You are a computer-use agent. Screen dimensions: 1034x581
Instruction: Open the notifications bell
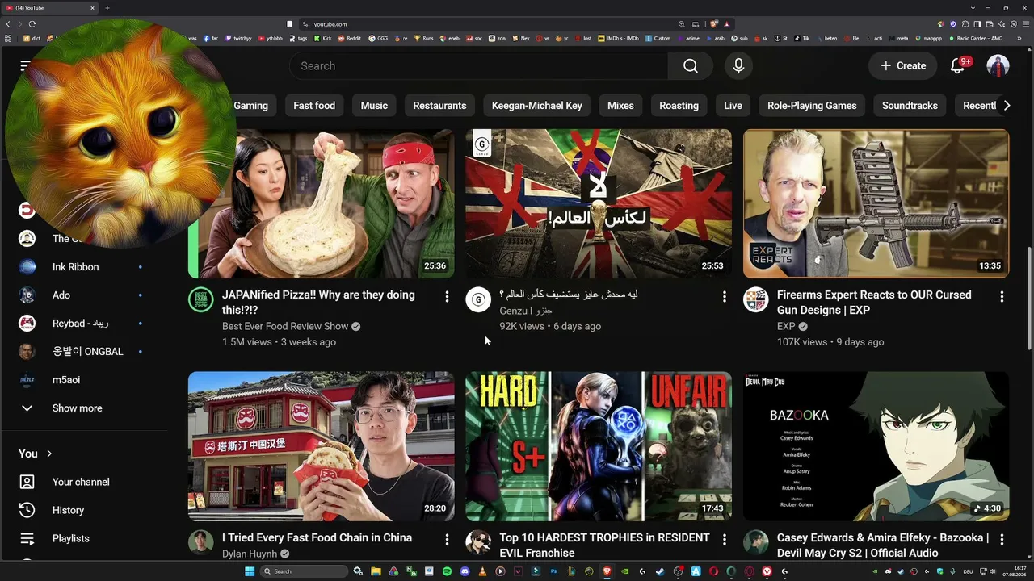(958, 66)
